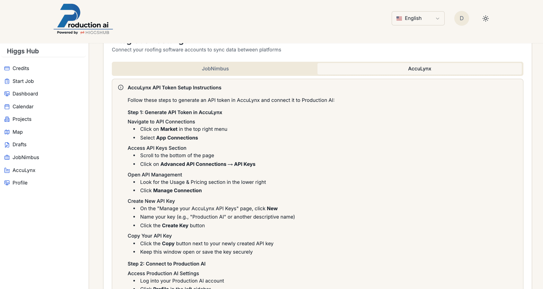Click the Production AI logo
Viewport: 543px width, 289px height.
pos(83,19)
